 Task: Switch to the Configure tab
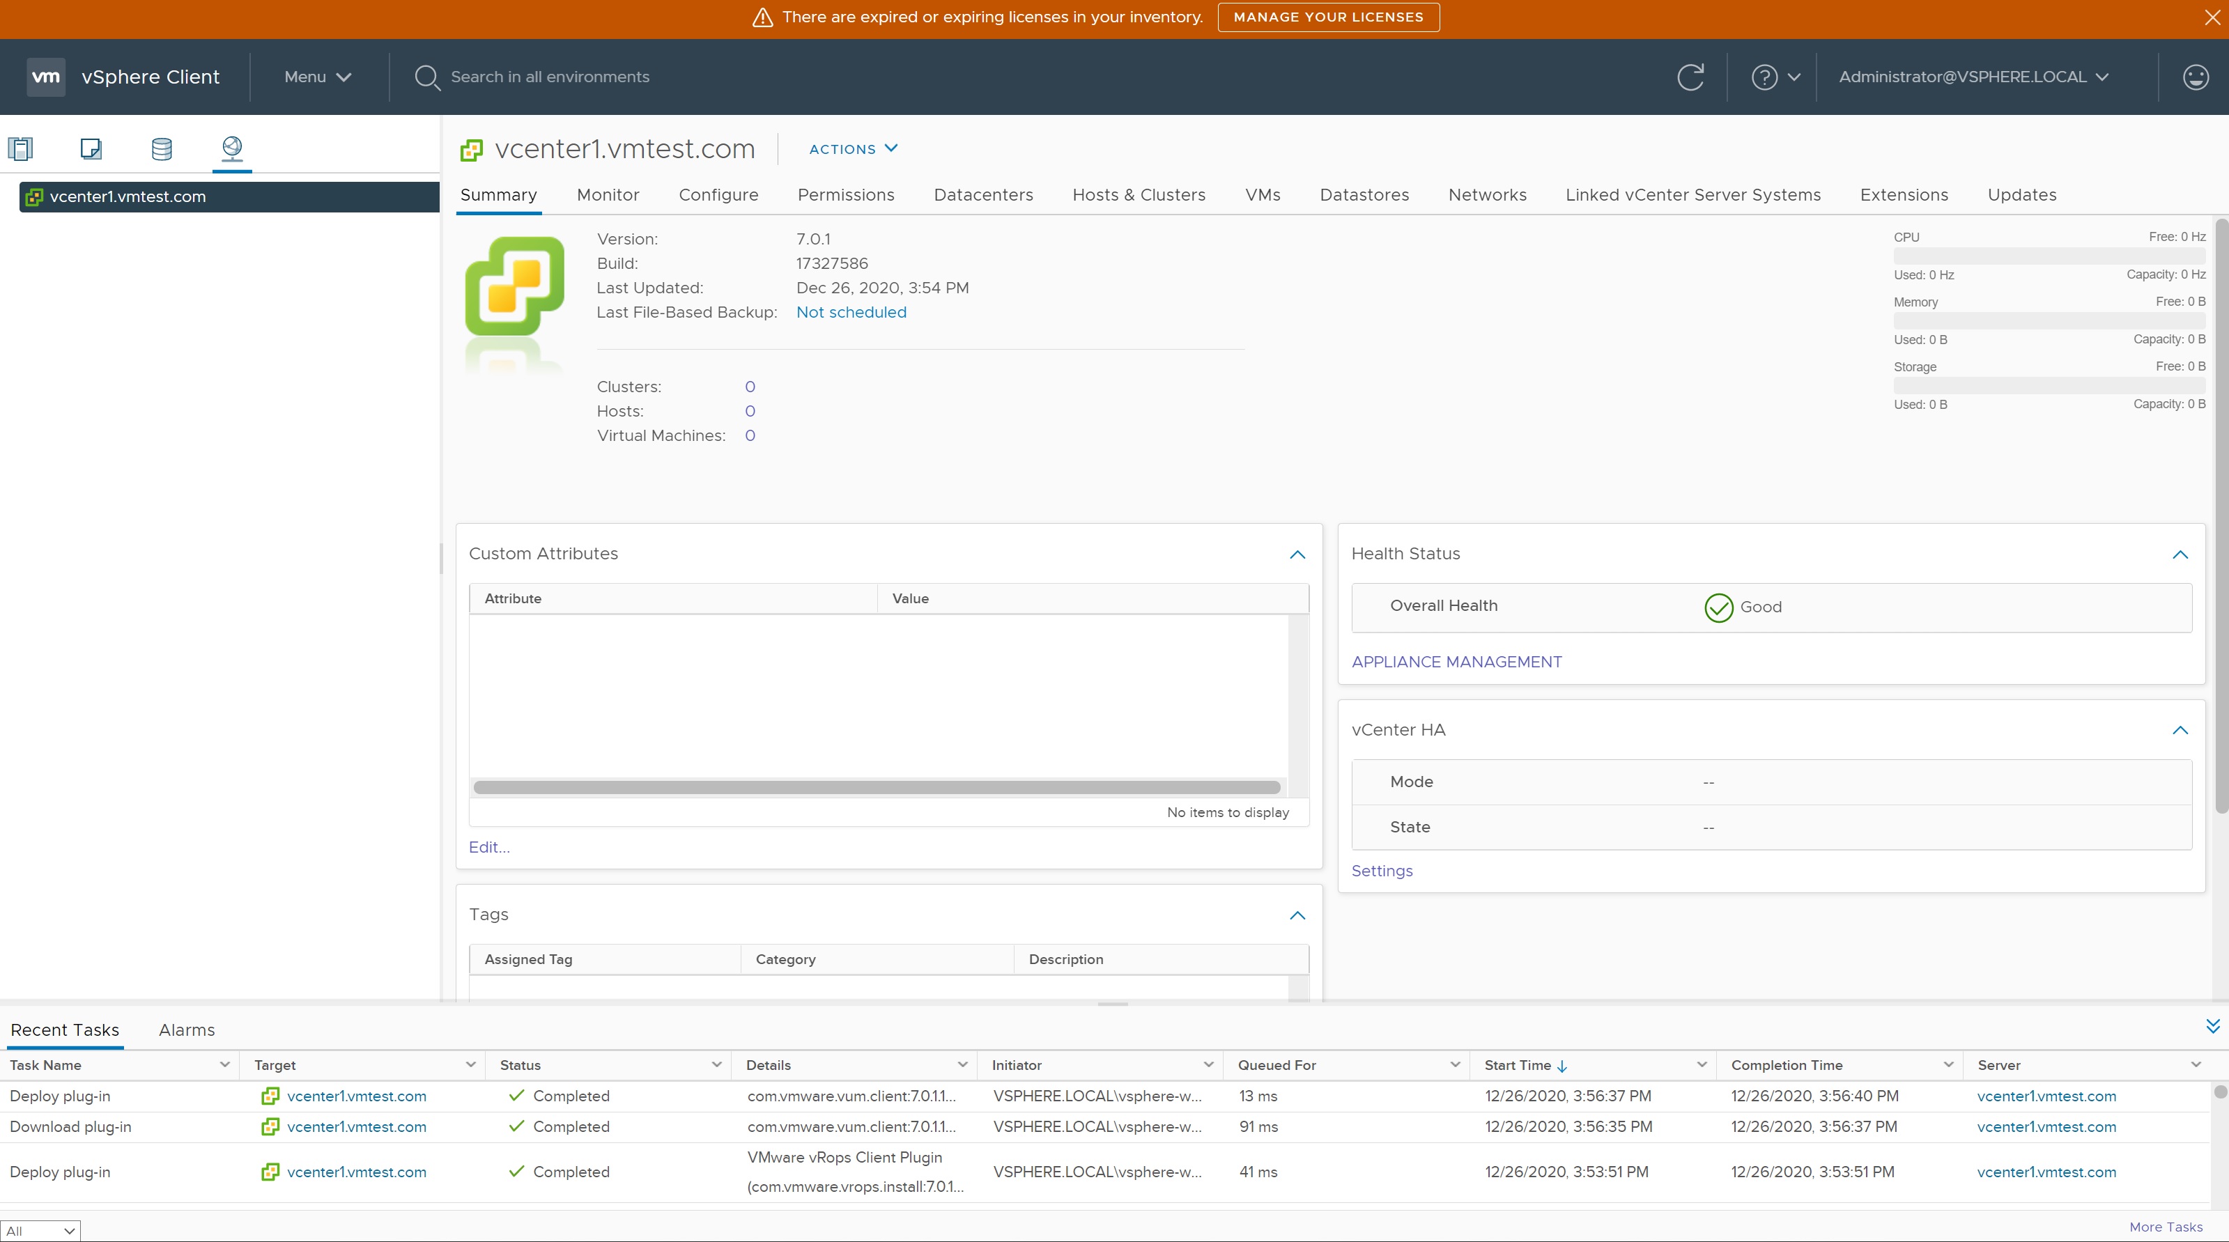718,196
